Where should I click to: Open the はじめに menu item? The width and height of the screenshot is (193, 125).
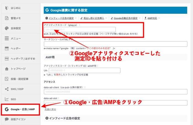coord(21,8)
